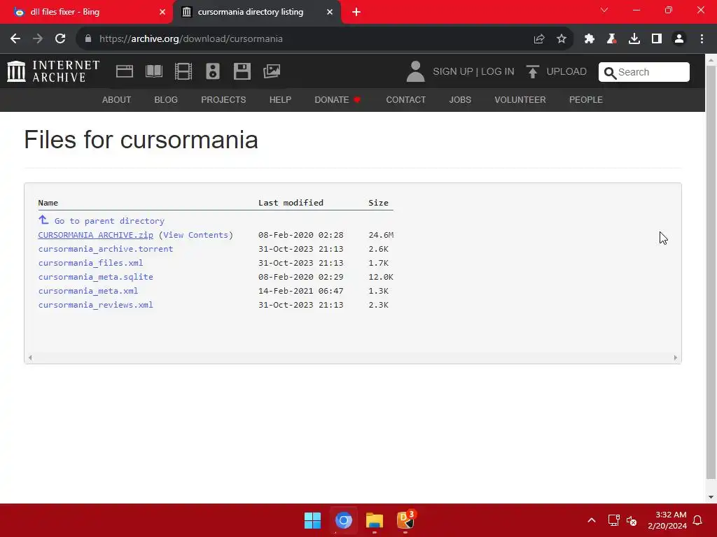Viewport: 717px width, 537px height.
Task: Click the browser forward arrow
Action: pos(38,39)
